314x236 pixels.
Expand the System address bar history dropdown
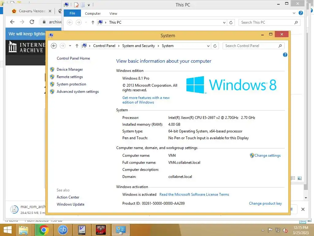(208, 46)
